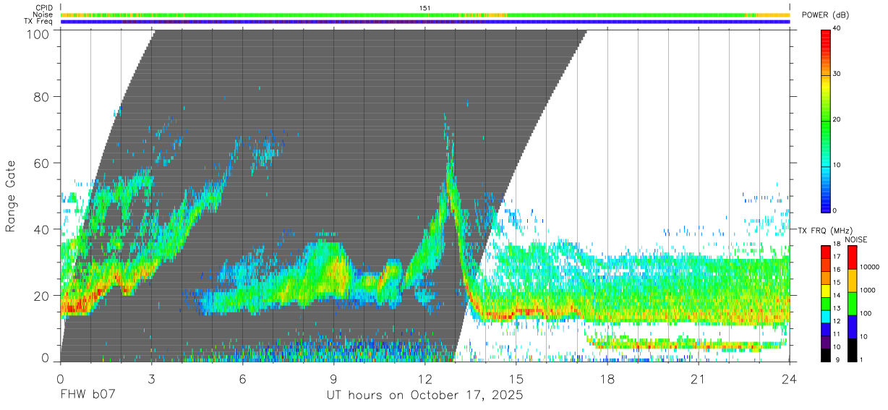
Task: Click the Noise row label at top left
Action: pos(43,14)
